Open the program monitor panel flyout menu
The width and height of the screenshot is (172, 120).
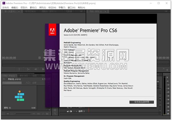[x=166, y=11]
